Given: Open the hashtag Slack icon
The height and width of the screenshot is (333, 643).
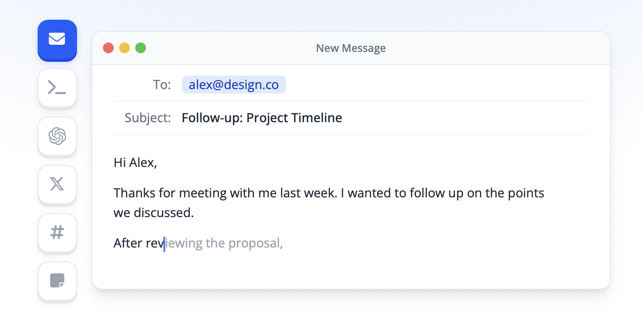Looking at the screenshot, I should click(57, 233).
